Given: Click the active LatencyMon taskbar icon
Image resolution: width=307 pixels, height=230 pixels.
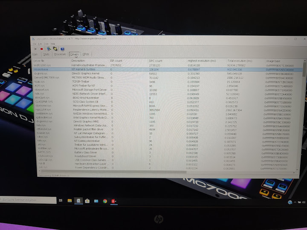Looking at the screenshot, I should tap(78, 201).
